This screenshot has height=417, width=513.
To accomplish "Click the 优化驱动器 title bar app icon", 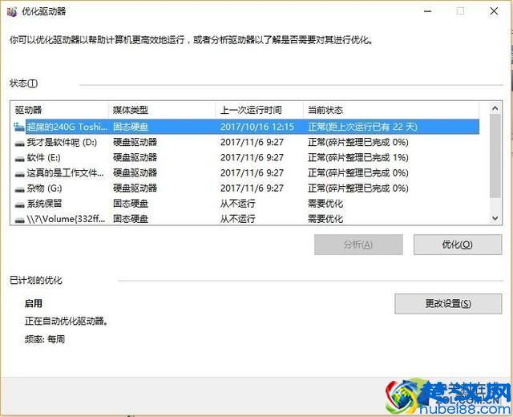I will 12,12.
